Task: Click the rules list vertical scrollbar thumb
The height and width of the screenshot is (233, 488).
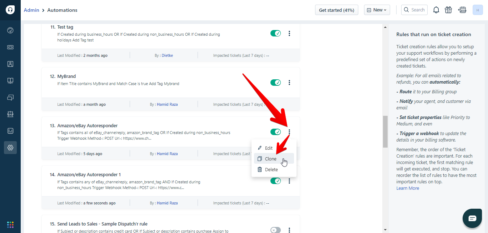Action: click(x=385, y=132)
